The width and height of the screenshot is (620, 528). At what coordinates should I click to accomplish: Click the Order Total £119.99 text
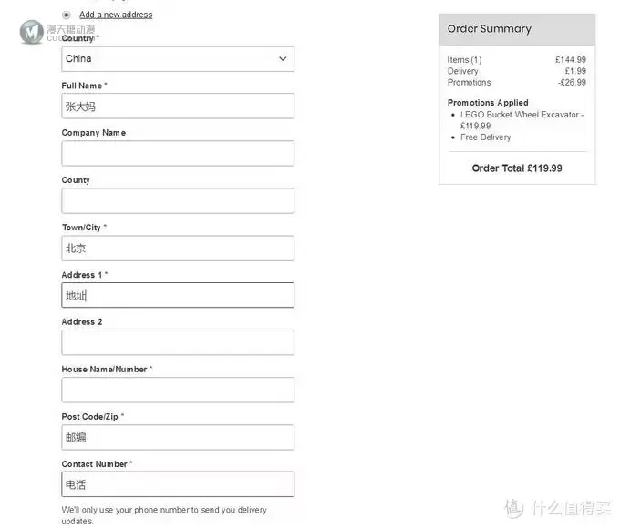[x=517, y=168]
